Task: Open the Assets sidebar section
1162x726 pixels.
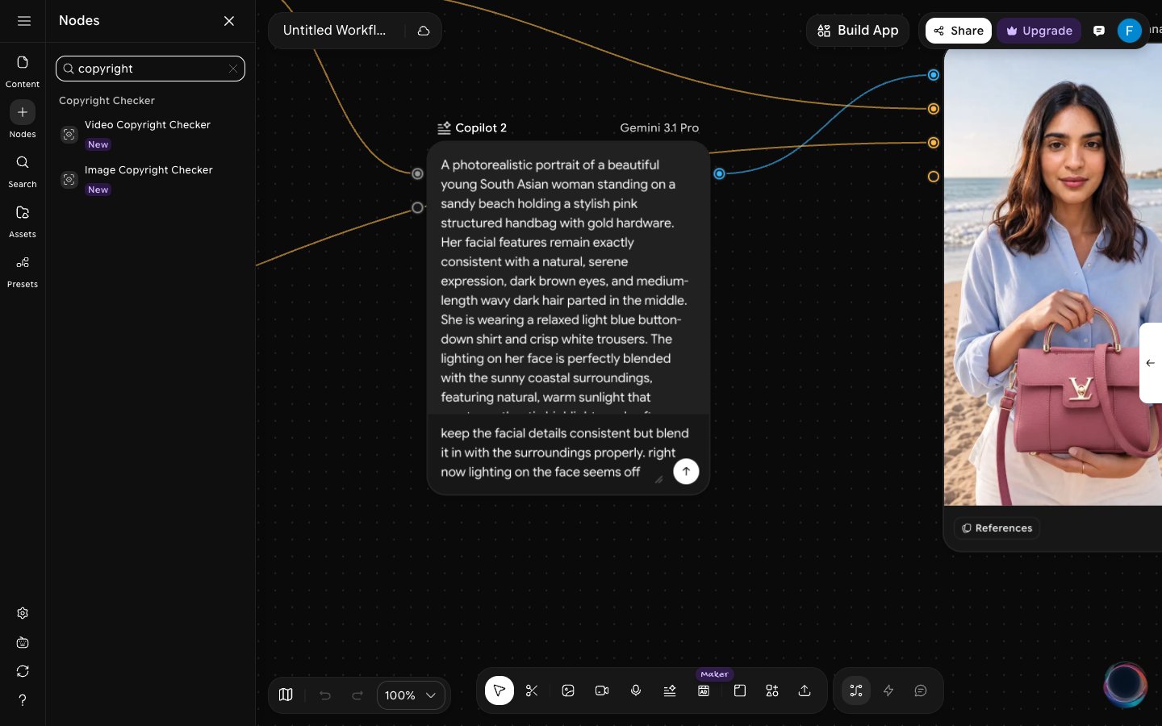Action: click(x=23, y=221)
